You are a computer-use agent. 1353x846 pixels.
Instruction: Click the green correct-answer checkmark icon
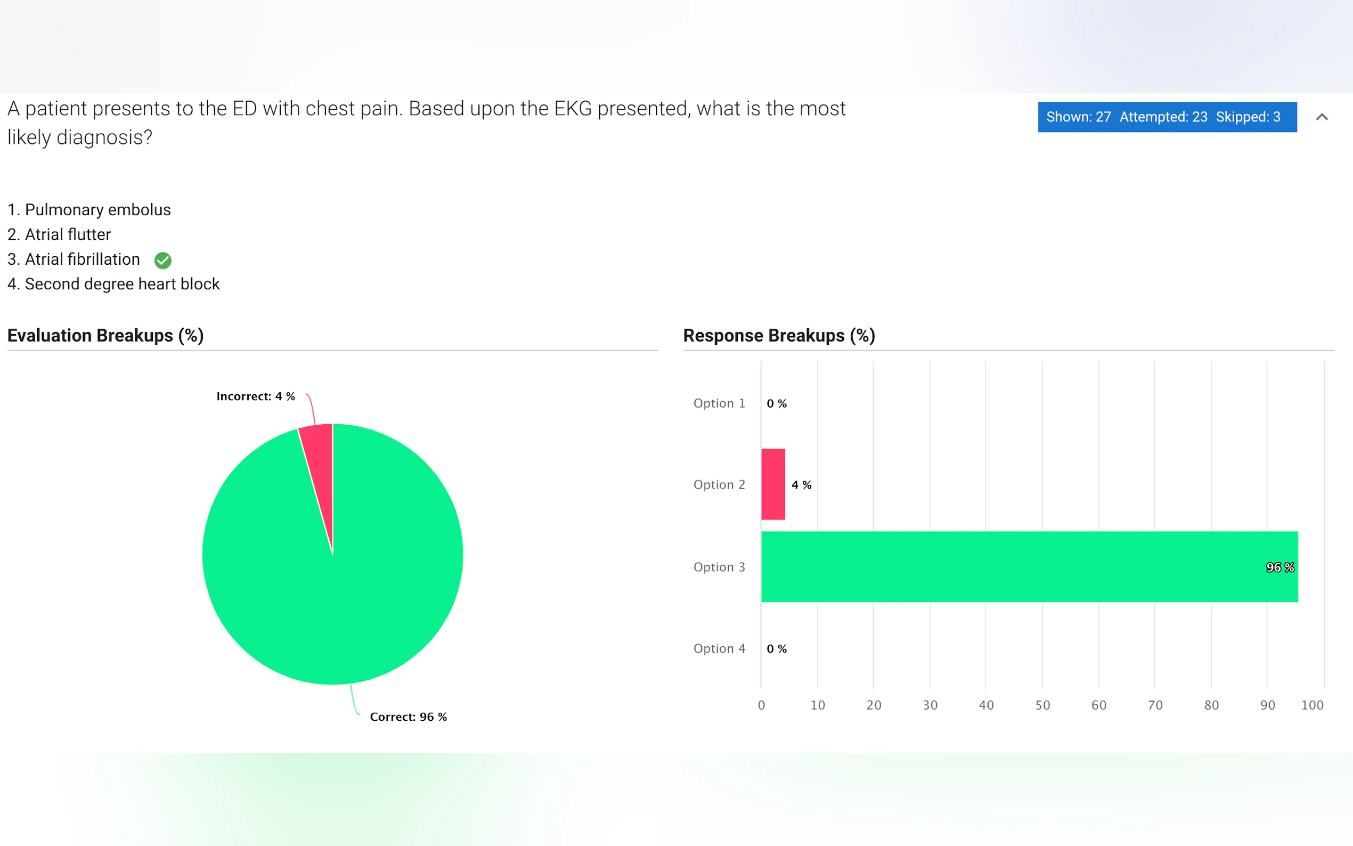(163, 260)
